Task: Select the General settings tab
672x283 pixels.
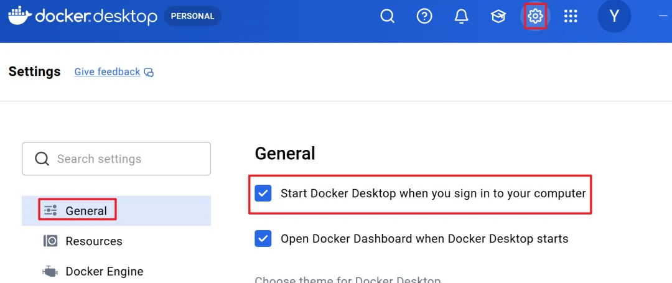Action: point(116,211)
